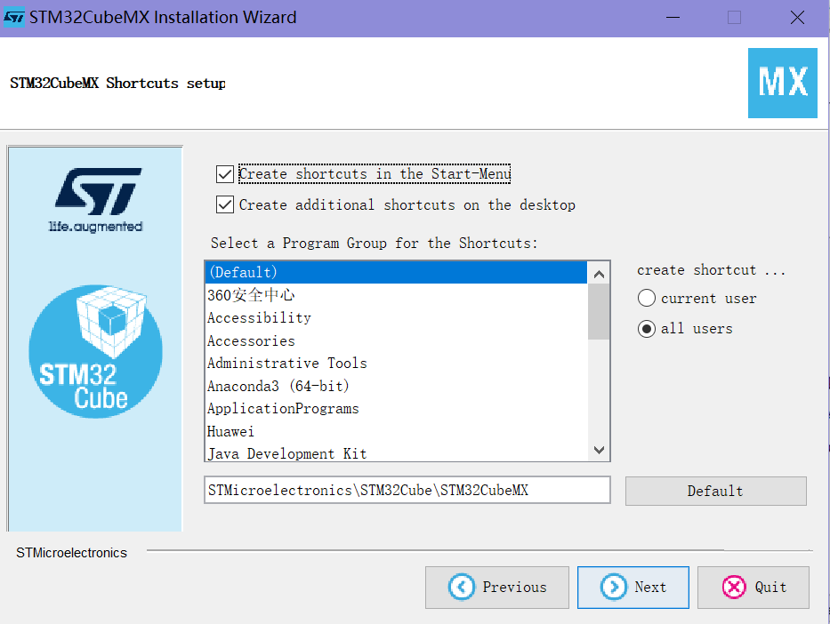Focus the program group path field

click(407, 490)
